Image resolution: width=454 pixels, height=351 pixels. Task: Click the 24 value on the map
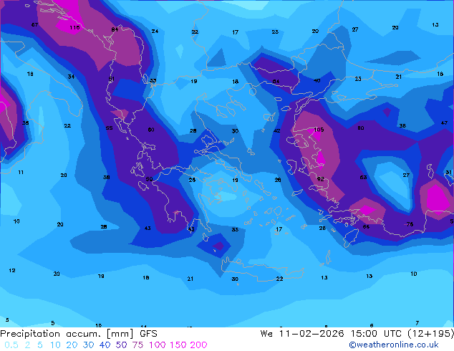[155, 31]
